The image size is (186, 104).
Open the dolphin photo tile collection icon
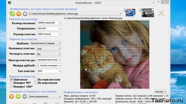(130, 13)
